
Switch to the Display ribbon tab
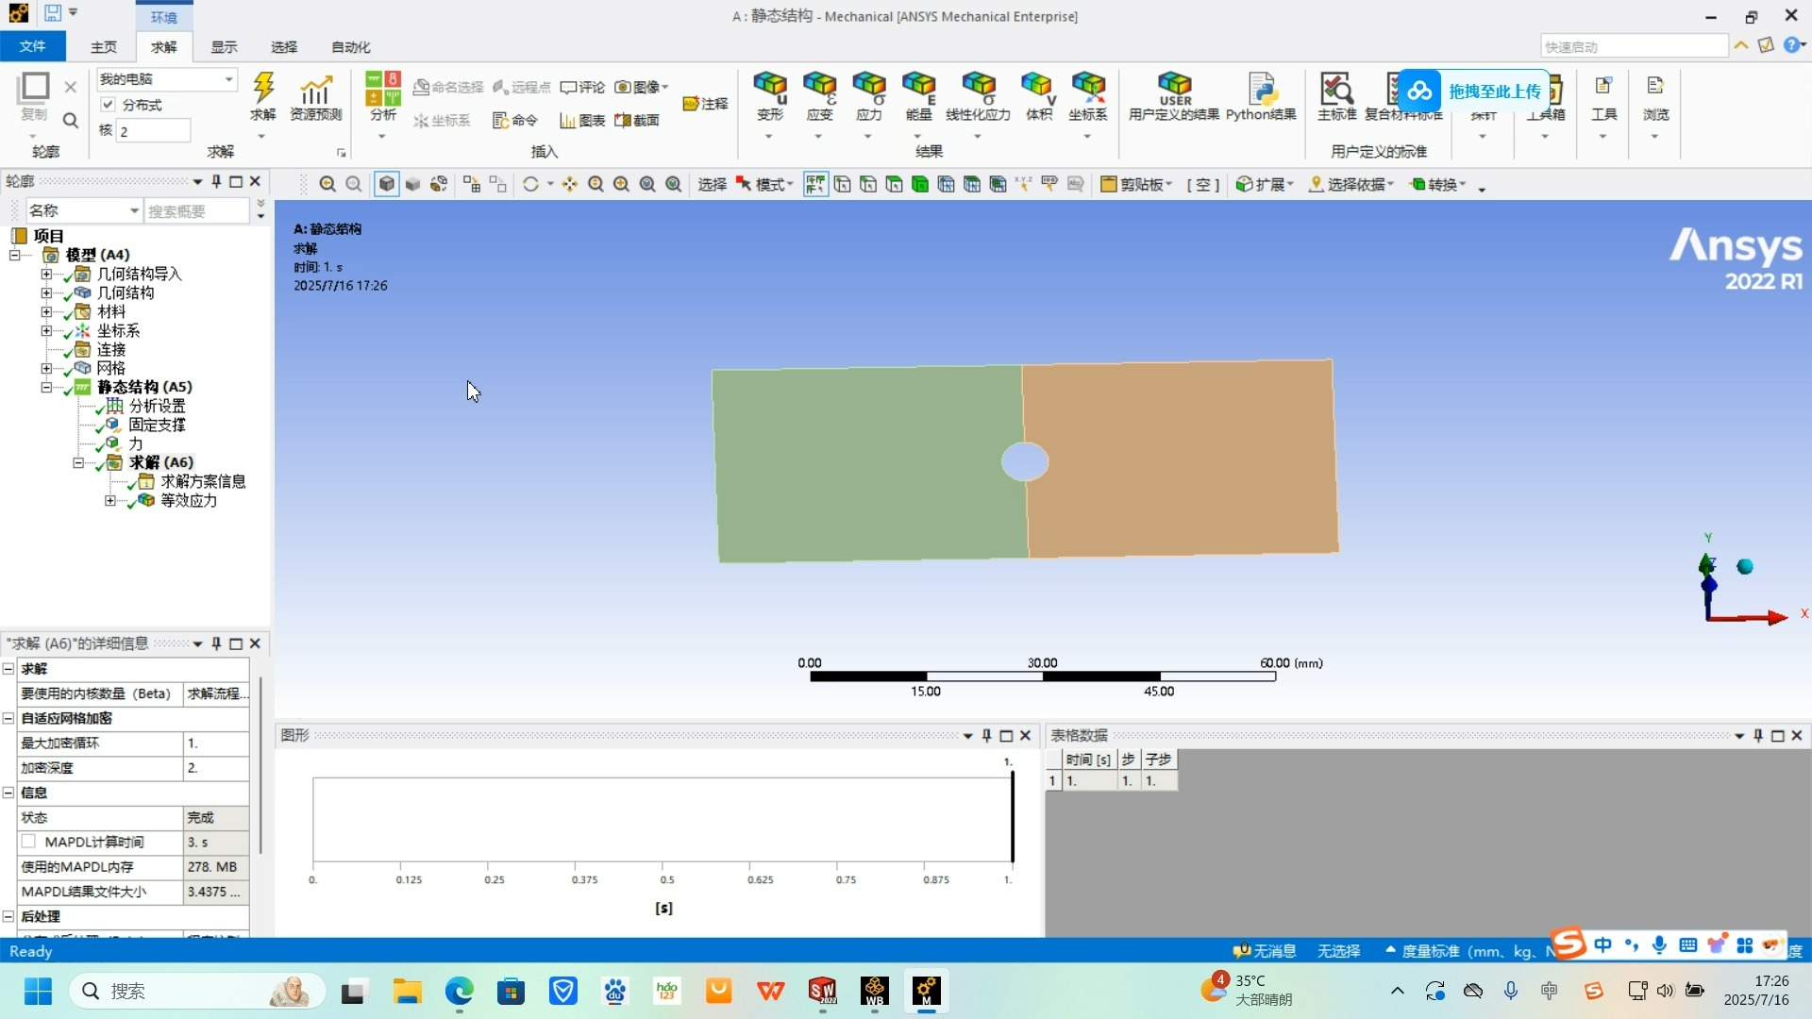click(x=224, y=46)
